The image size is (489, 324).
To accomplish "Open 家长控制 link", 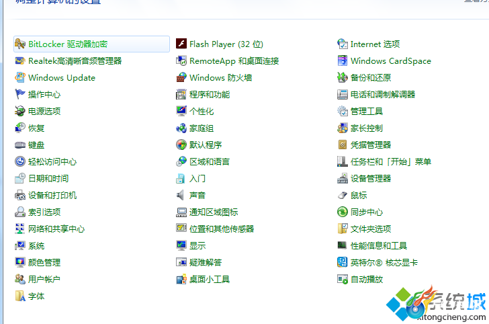I will tap(367, 128).
